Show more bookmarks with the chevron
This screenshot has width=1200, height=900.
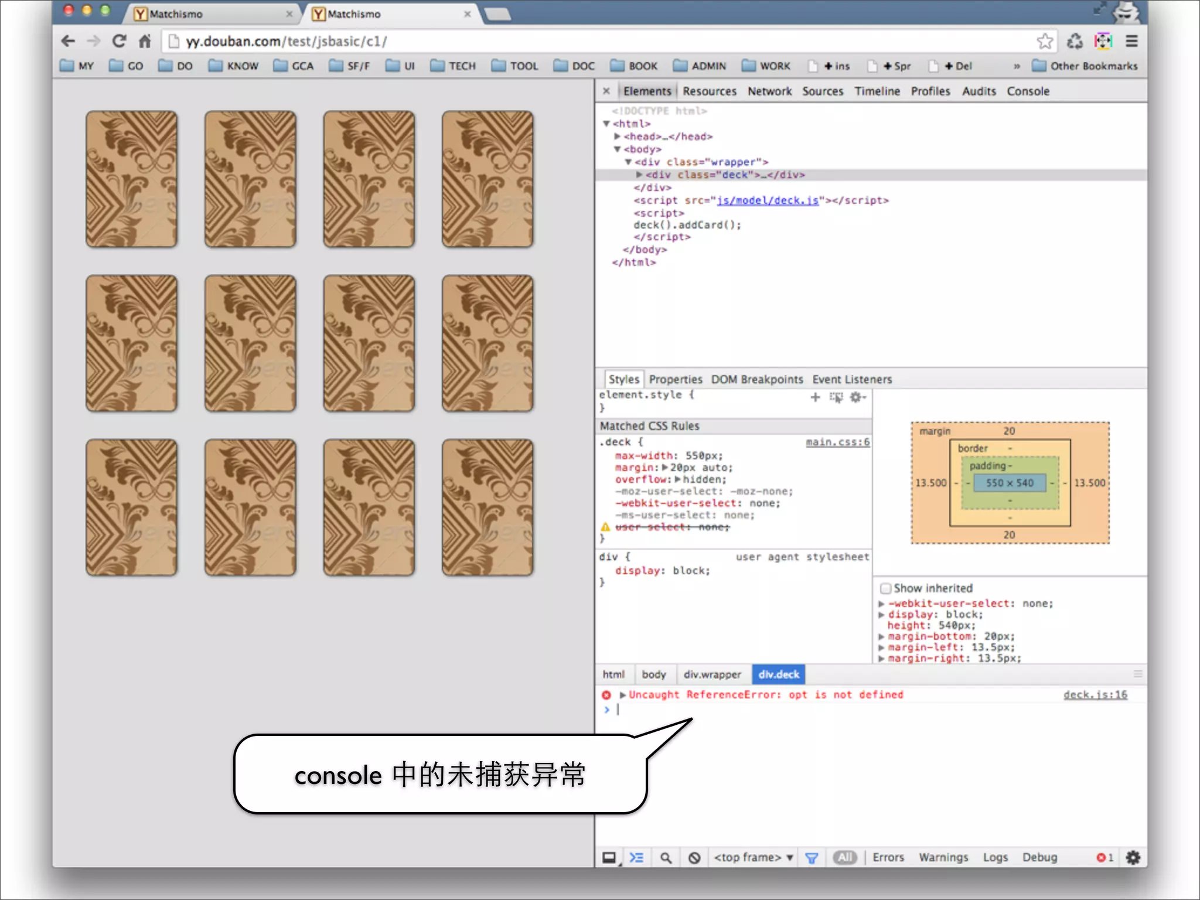pos(1017,66)
